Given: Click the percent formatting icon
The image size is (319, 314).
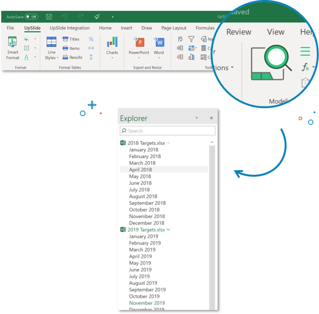Looking at the screenshot, I should pos(91,39).
